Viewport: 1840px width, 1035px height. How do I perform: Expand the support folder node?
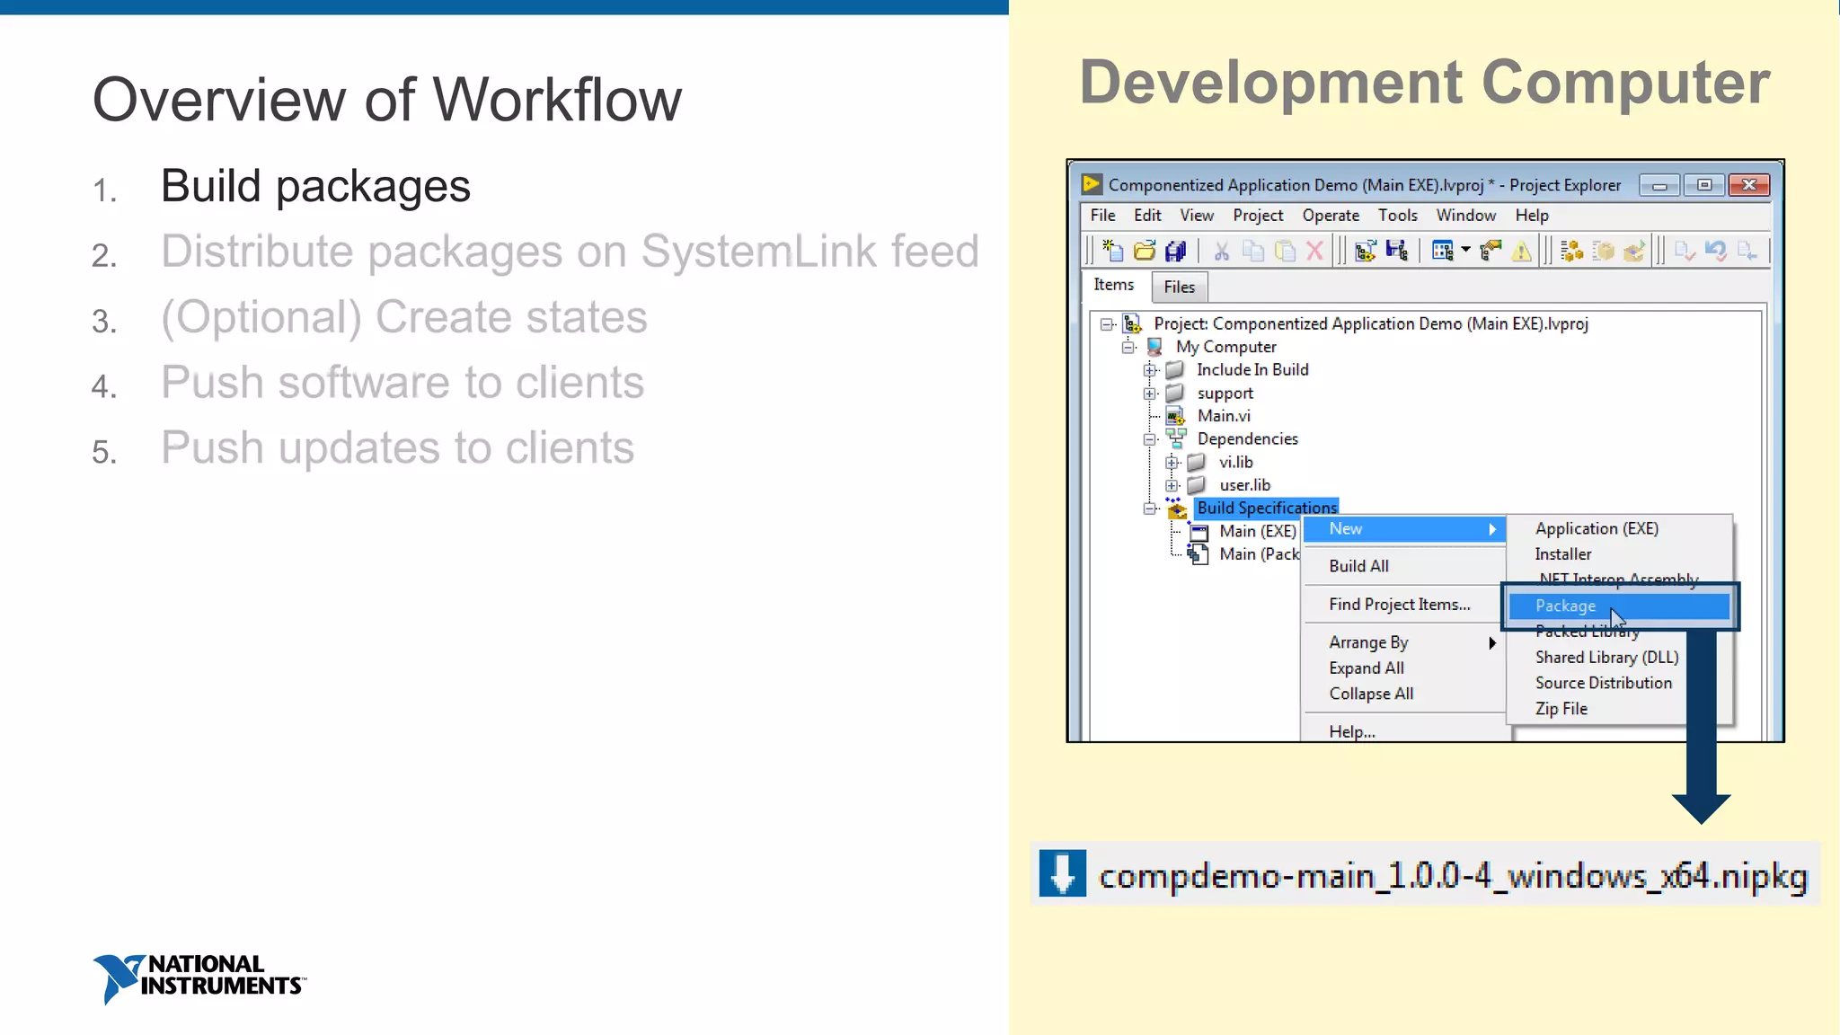1150,394
